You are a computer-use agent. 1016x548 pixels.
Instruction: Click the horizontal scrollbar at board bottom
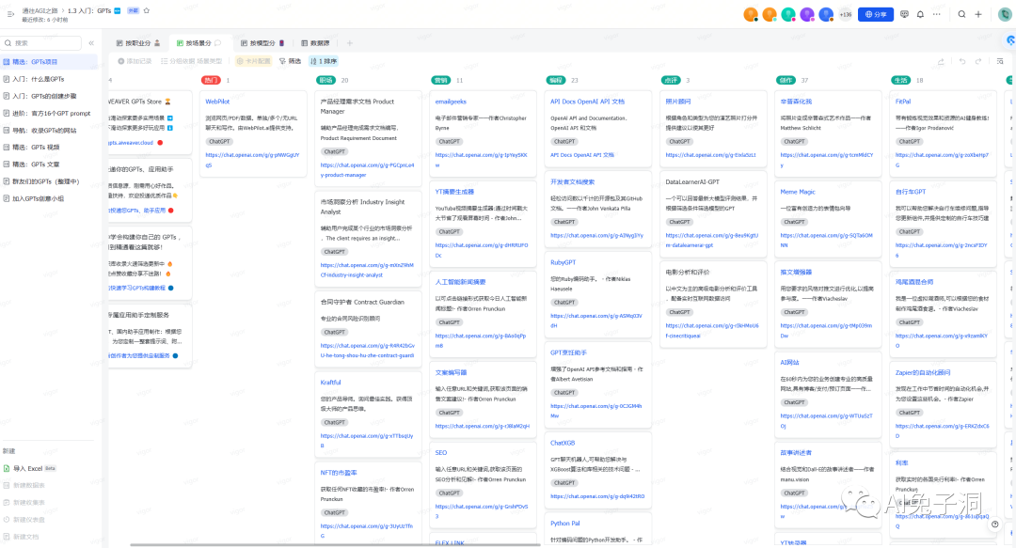click(x=335, y=545)
